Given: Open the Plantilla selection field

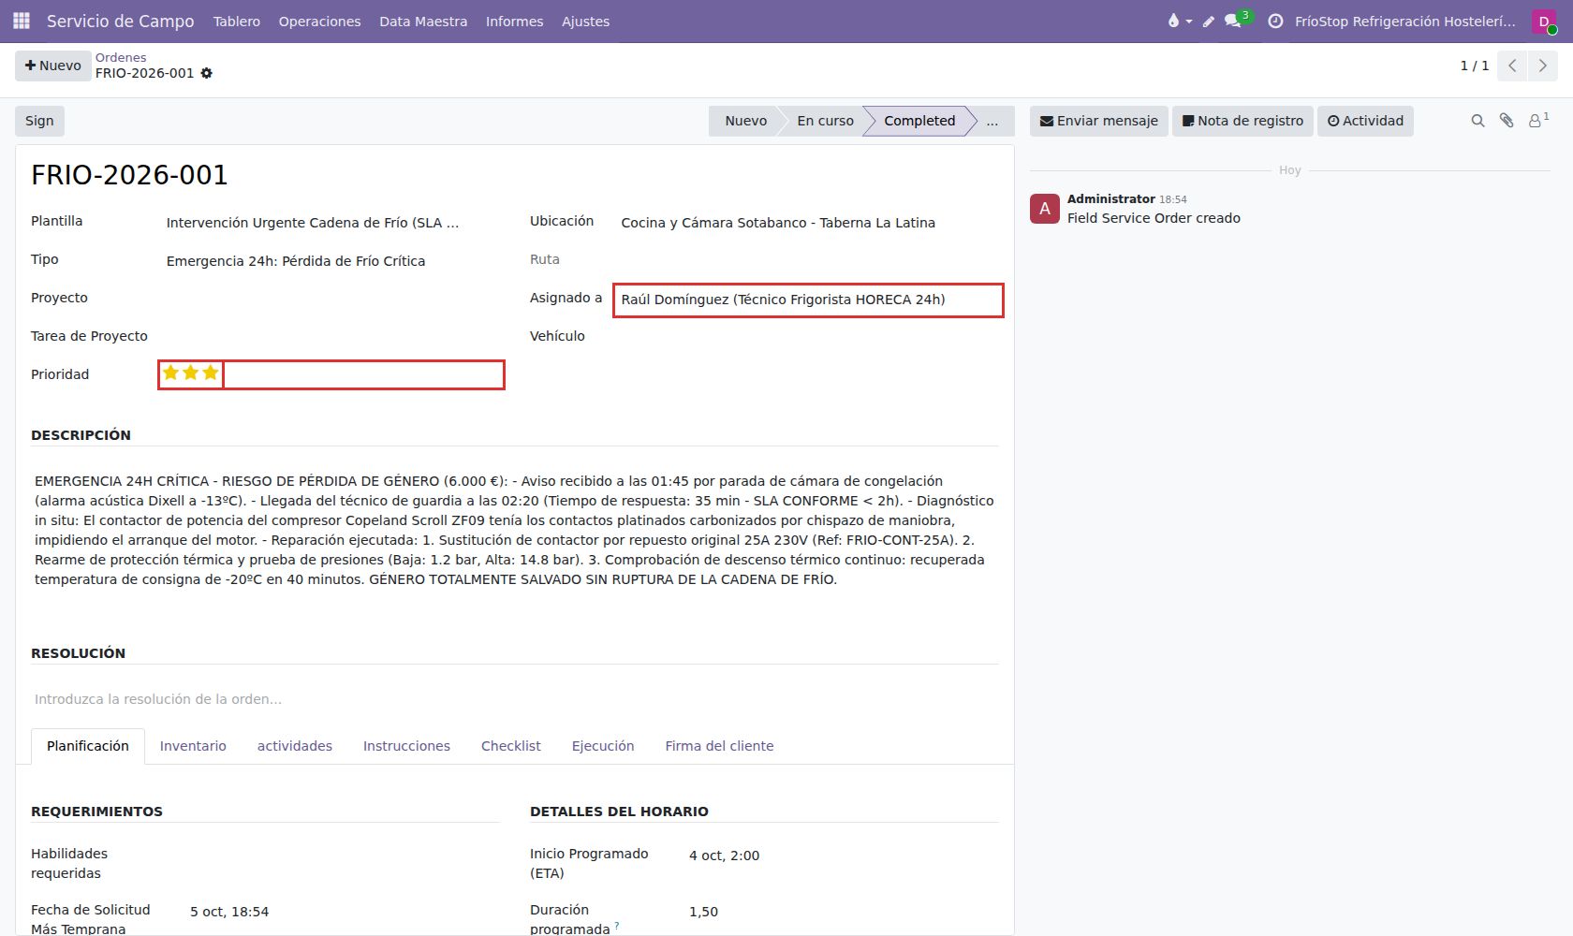Looking at the screenshot, I should click(332, 223).
